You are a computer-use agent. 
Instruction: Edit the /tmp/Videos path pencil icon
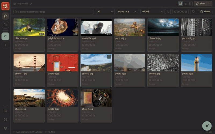(x=31, y=4)
